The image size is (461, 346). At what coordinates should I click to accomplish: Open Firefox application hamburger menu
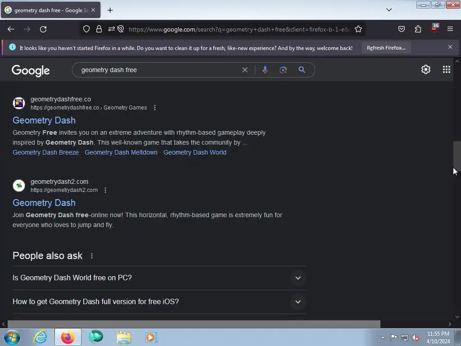450,29
